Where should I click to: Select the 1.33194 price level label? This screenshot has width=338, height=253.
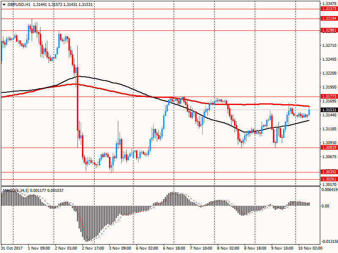click(329, 19)
